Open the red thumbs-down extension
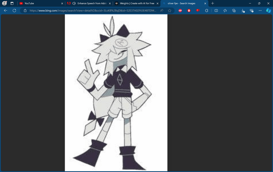The width and height of the screenshot is (273, 172). tap(198, 11)
